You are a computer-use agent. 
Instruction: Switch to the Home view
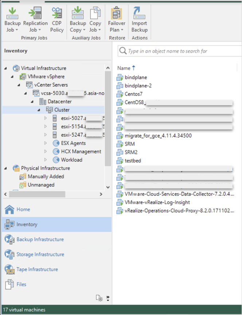[x=23, y=210]
